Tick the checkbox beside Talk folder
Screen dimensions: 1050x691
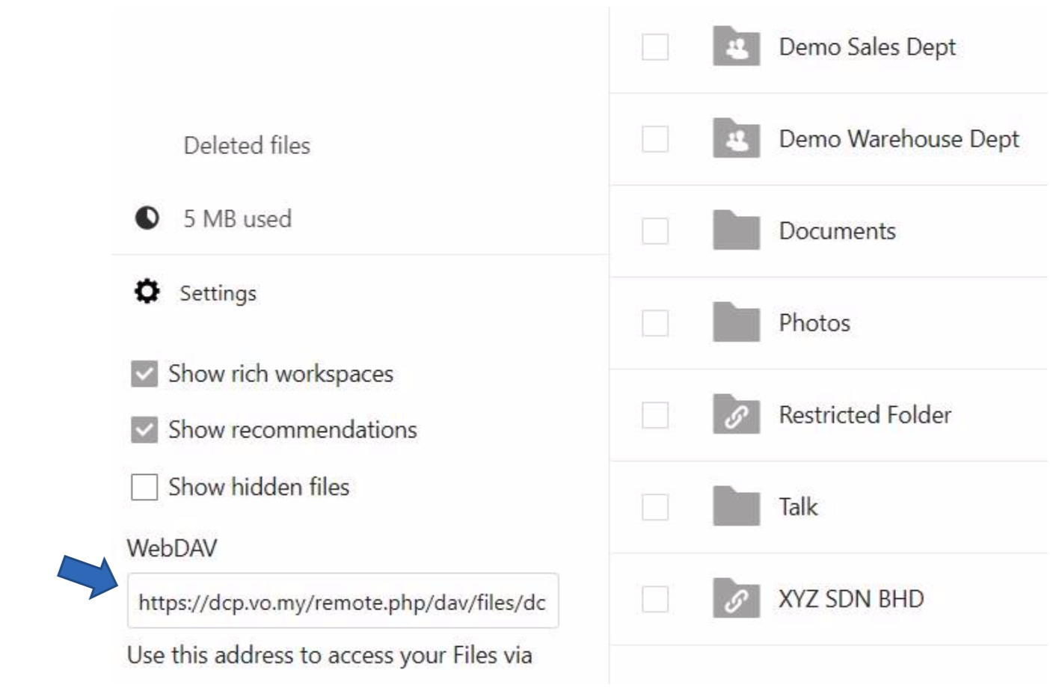pyautogui.click(x=655, y=507)
